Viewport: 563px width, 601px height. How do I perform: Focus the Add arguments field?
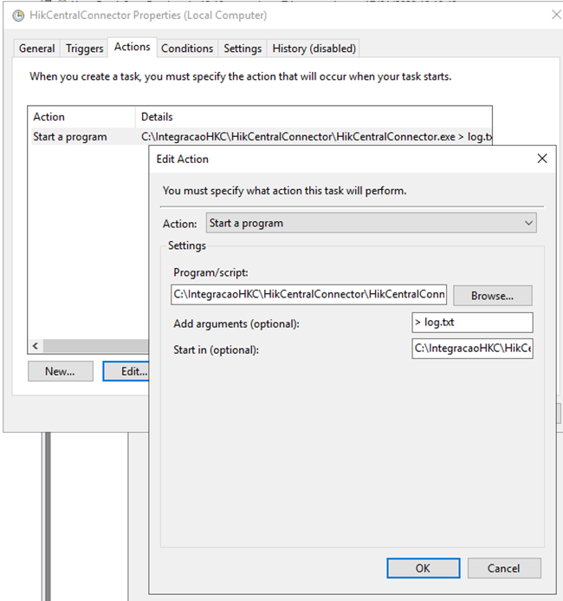coord(472,323)
